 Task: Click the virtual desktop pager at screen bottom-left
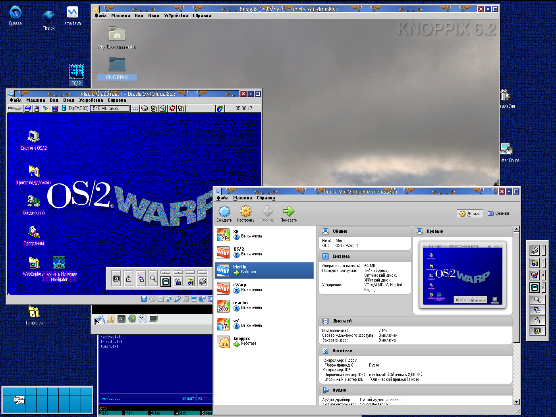point(47,400)
